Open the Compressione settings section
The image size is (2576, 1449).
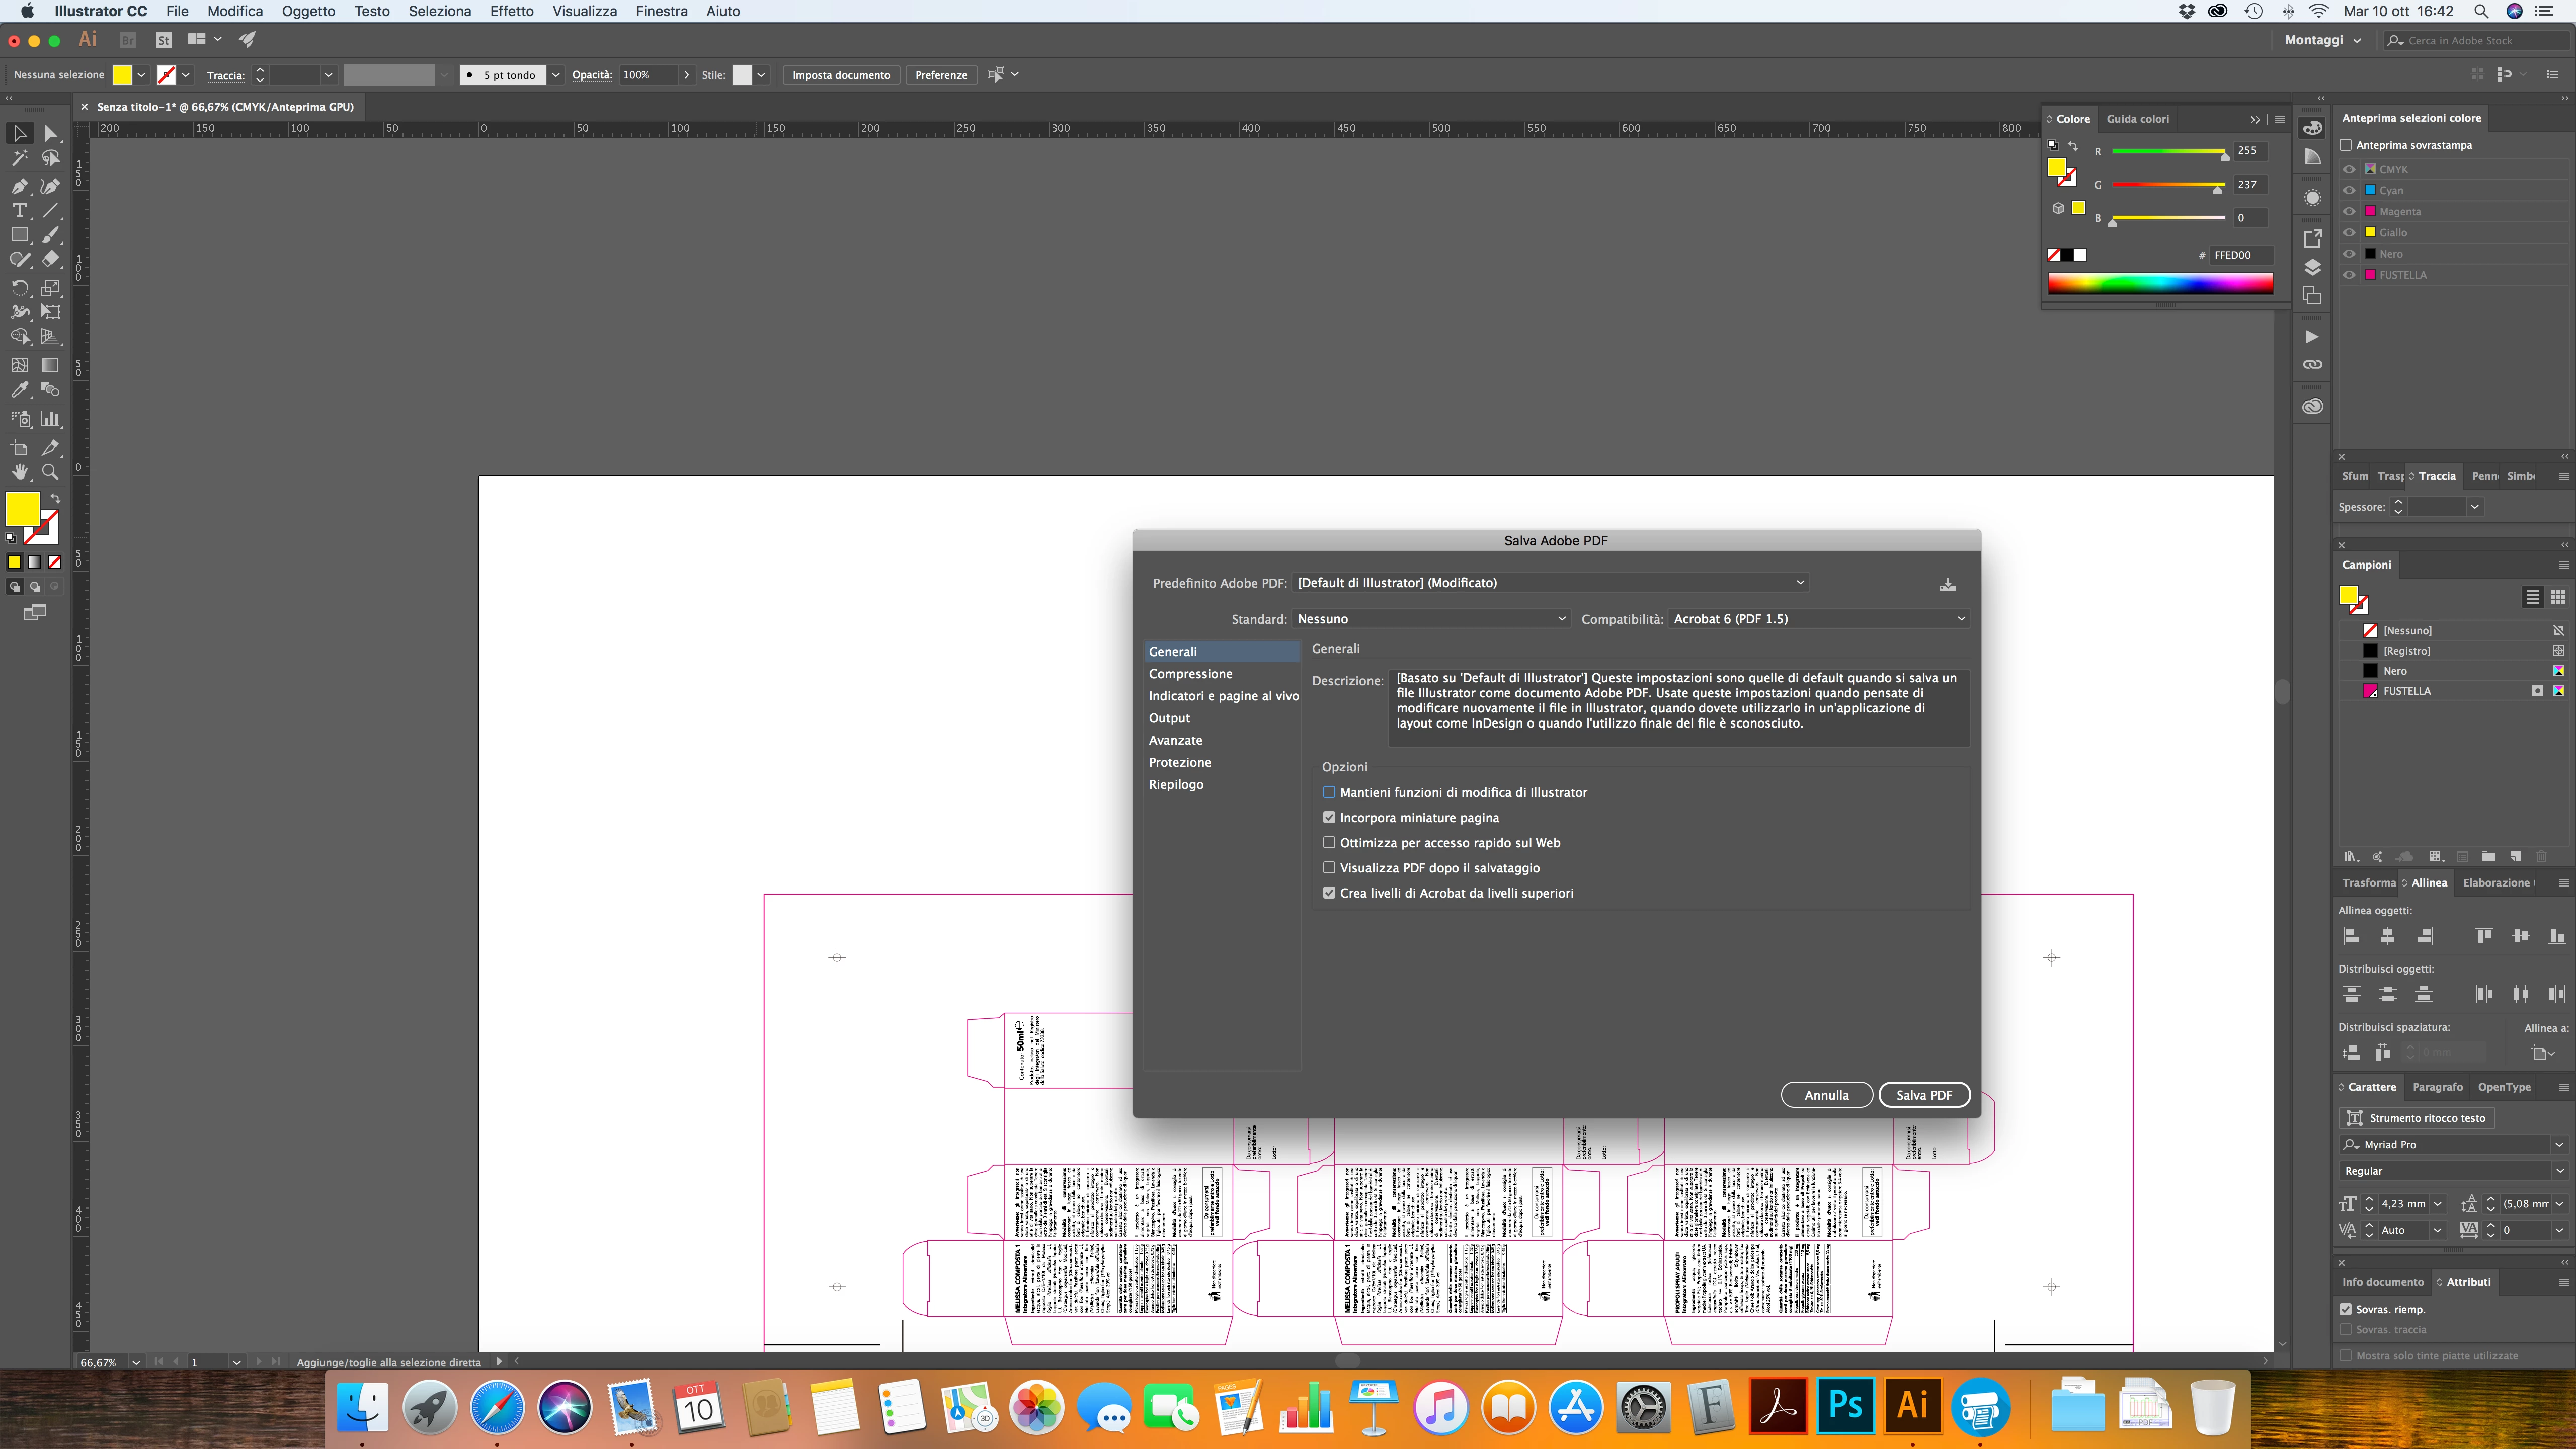click(1190, 674)
